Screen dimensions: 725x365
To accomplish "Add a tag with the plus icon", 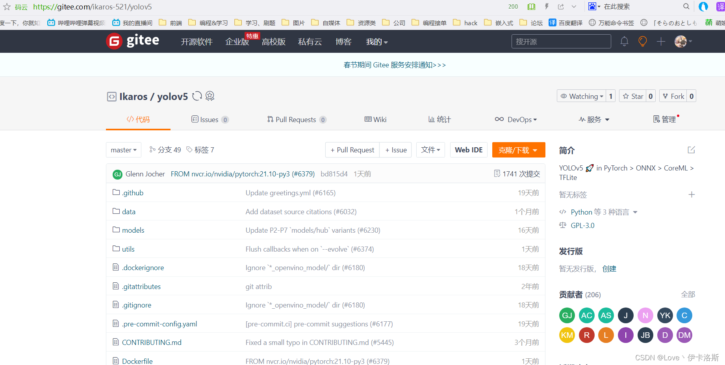I will pyautogui.click(x=692, y=195).
